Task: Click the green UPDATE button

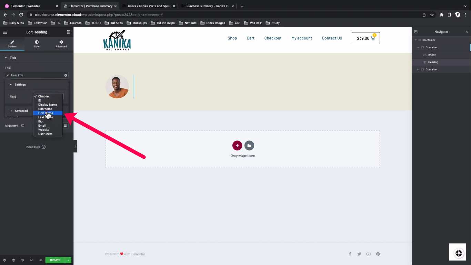Action: 55,260
